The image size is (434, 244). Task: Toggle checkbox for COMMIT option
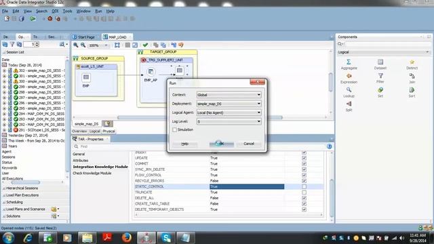pos(304,164)
